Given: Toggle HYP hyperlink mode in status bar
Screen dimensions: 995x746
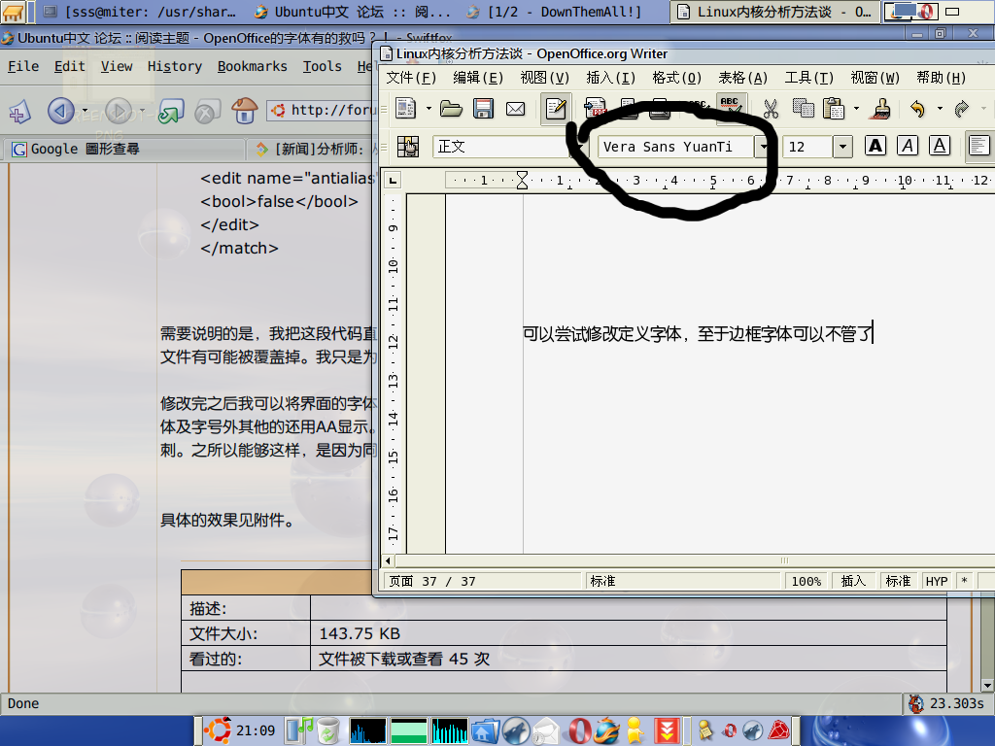Looking at the screenshot, I should click(x=937, y=581).
